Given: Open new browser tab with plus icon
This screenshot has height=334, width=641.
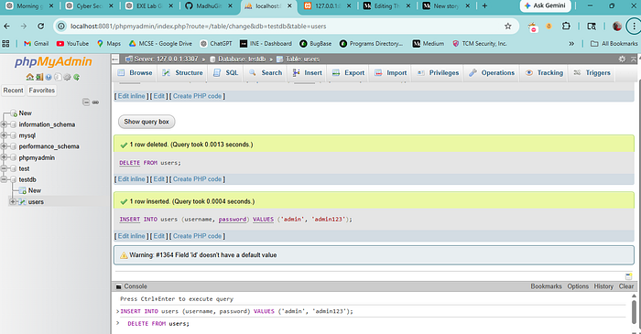Looking at the screenshot, I should pyautogui.click(x=484, y=5).
